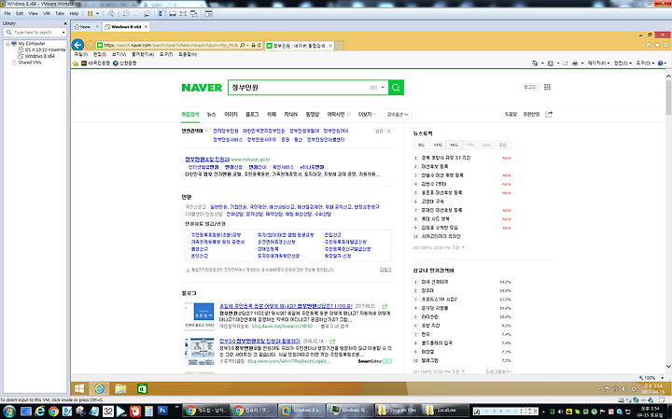
Task: Open the Program Files folder taskbar button
Action: 399,411
